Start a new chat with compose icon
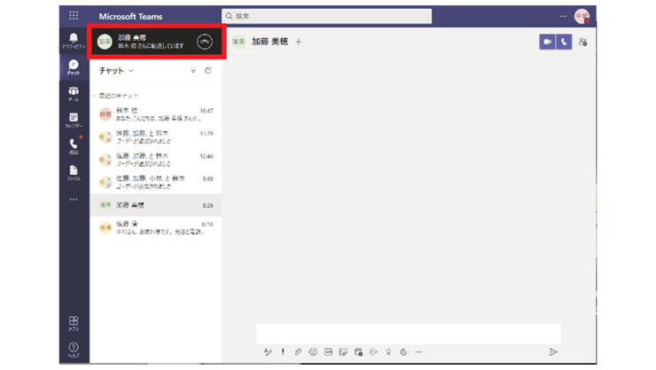Screen dimensions: 656x370 point(208,70)
